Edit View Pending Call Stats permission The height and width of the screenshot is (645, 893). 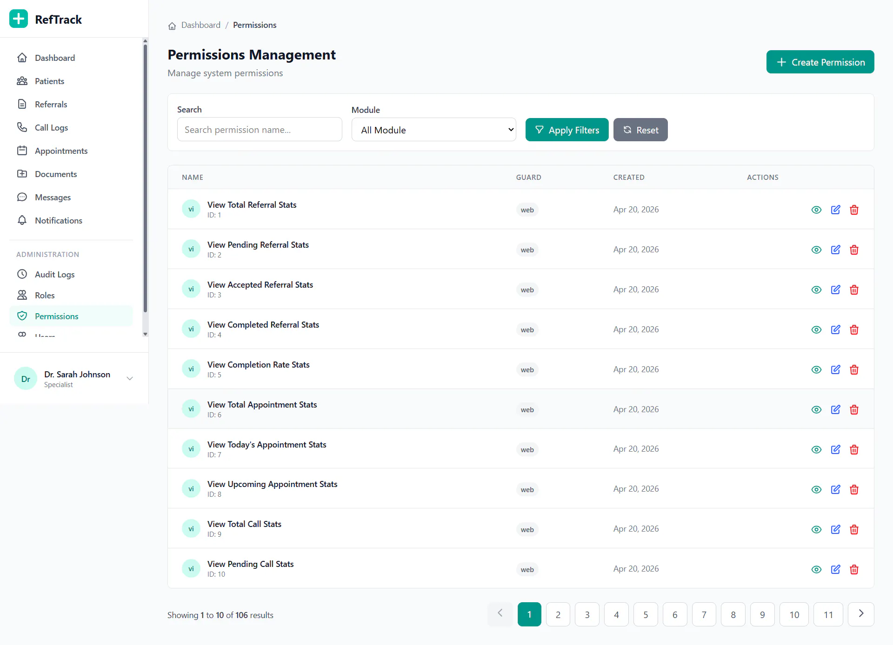(835, 569)
